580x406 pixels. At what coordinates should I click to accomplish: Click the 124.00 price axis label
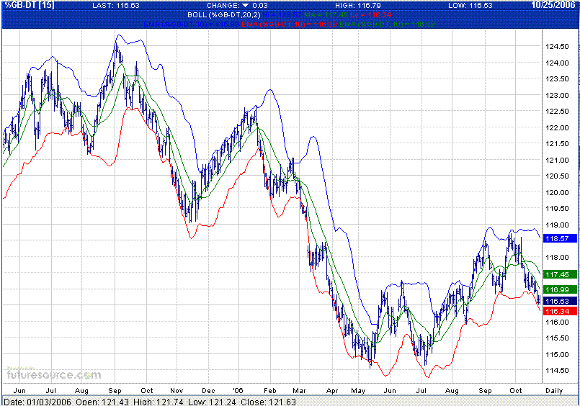coord(558,63)
